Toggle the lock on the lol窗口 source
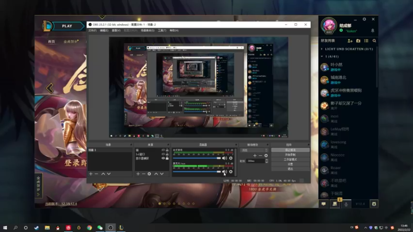The image size is (413, 232). point(167,154)
